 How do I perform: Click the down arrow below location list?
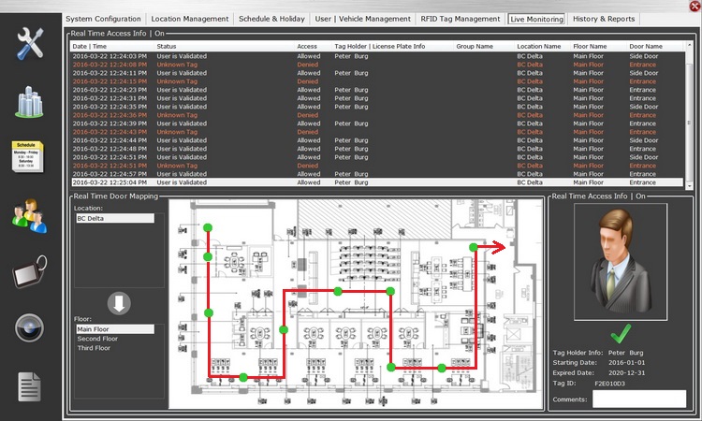[x=119, y=302]
